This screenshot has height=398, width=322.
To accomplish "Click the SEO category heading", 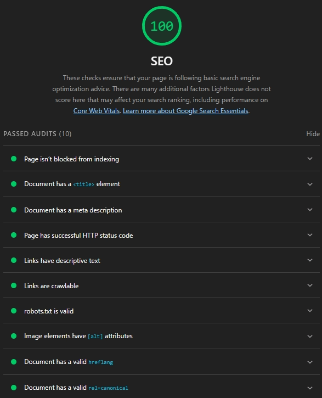I will [x=162, y=61].
